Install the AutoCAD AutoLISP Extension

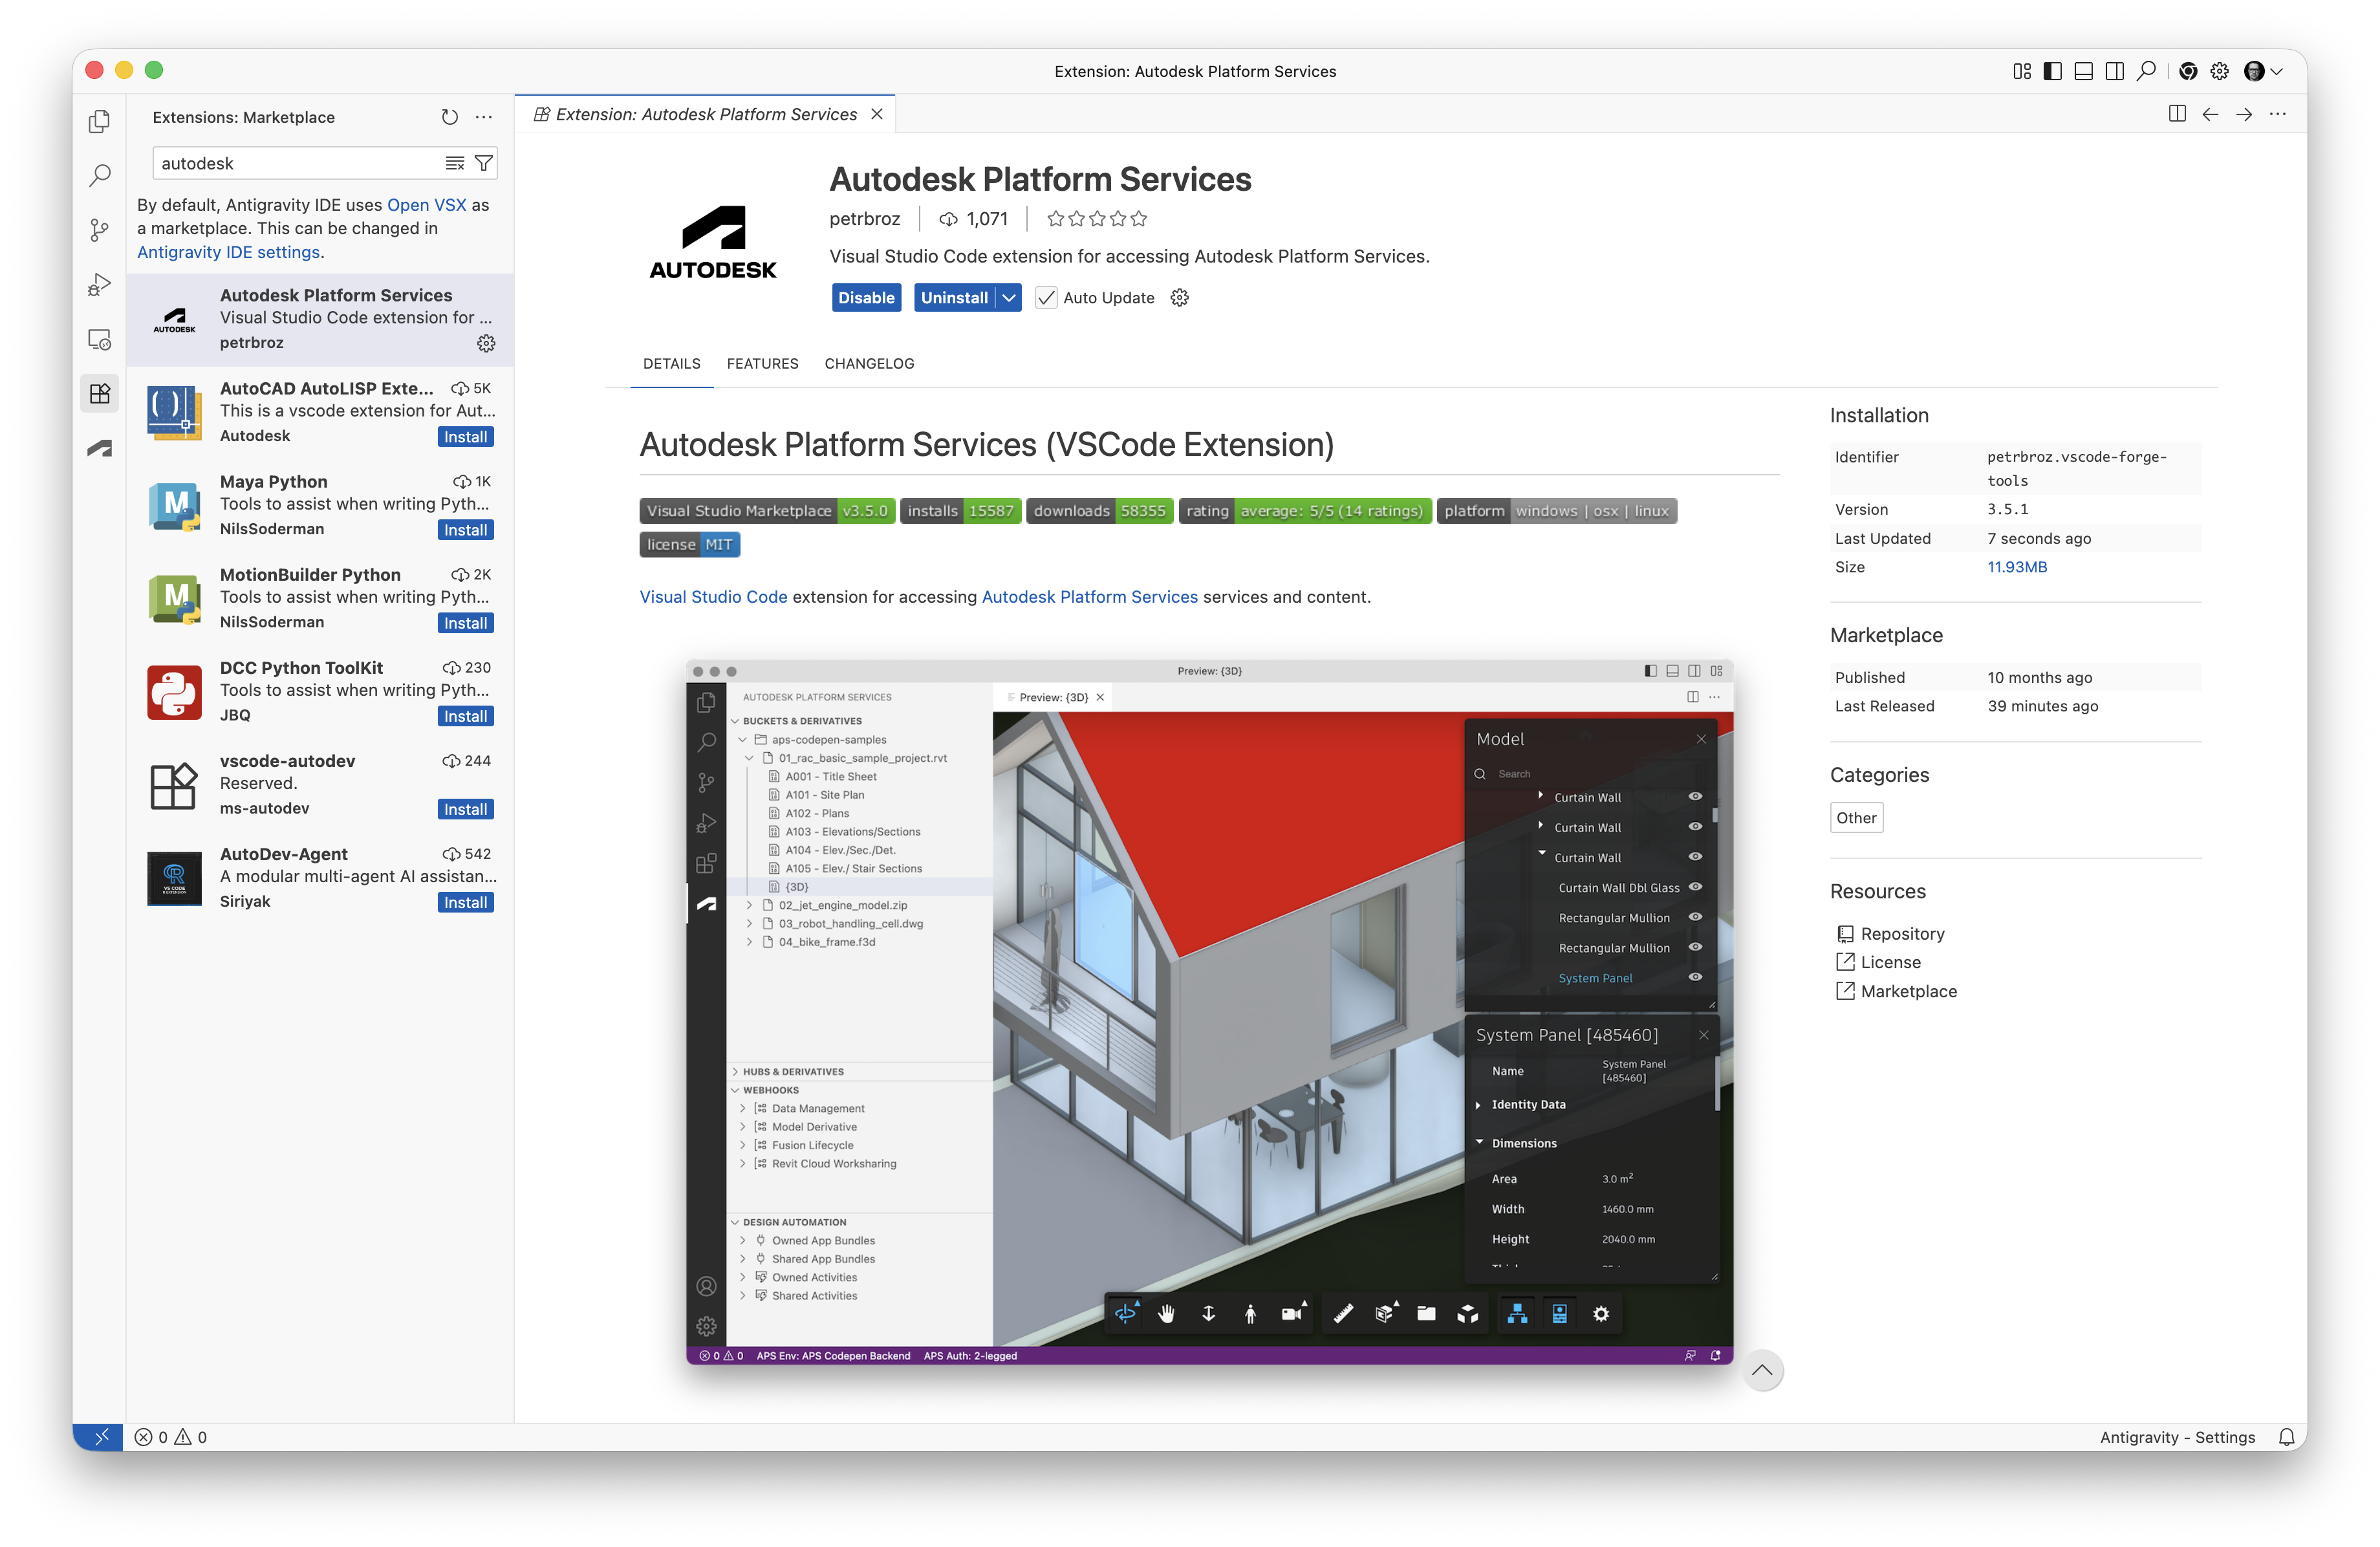[466, 437]
